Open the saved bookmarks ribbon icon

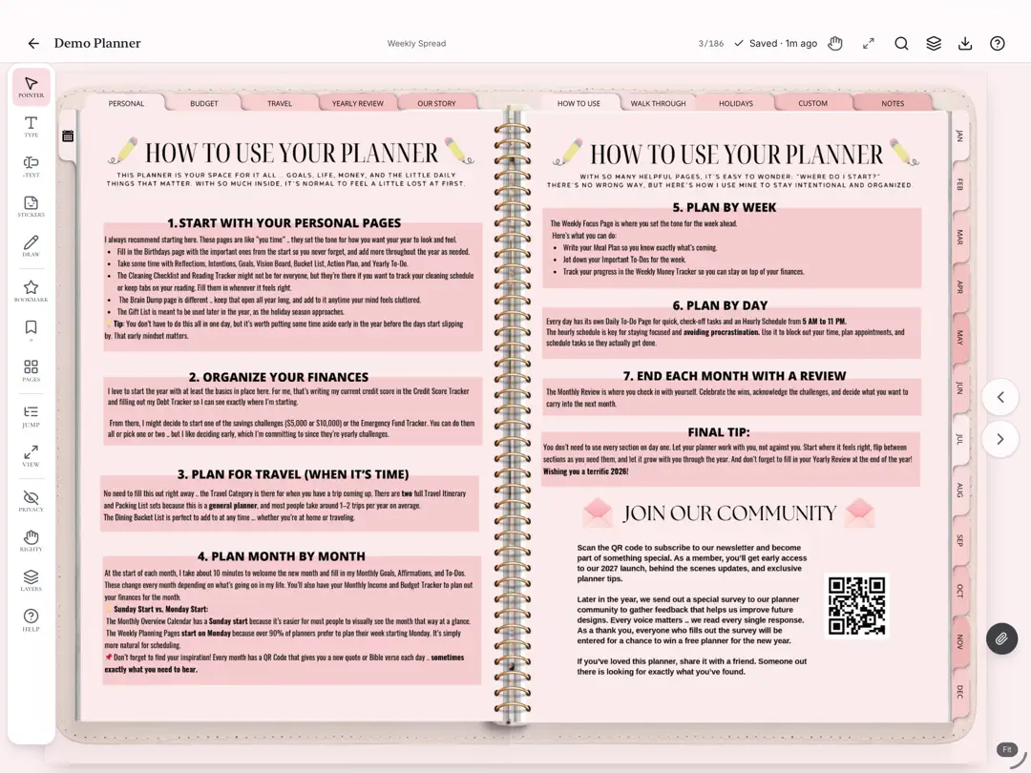click(31, 330)
